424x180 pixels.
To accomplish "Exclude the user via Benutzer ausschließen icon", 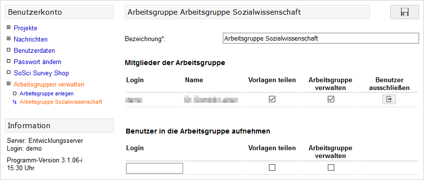I will [x=389, y=99].
